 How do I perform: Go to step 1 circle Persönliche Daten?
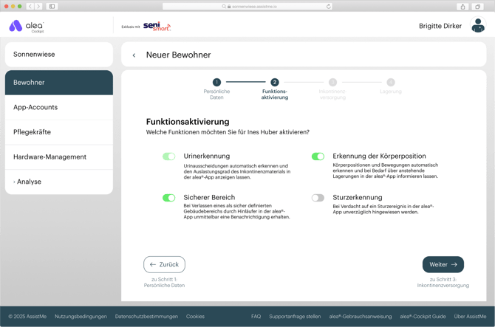pos(216,83)
